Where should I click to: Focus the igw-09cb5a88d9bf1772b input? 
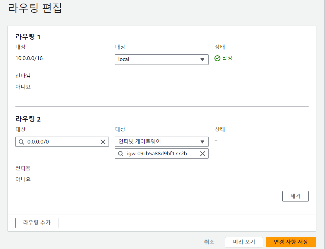coord(162,154)
